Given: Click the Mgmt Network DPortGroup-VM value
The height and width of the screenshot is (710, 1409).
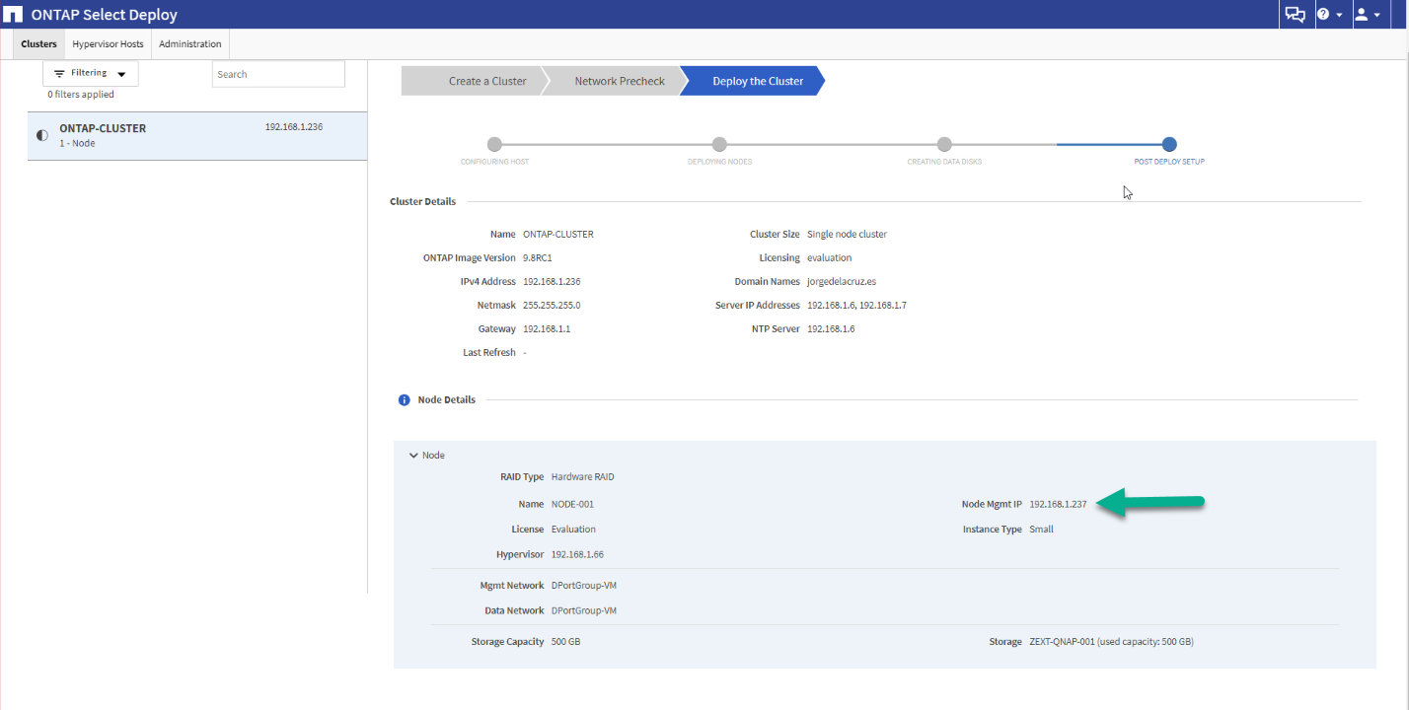Looking at the screenshot, I should (584, 586).
